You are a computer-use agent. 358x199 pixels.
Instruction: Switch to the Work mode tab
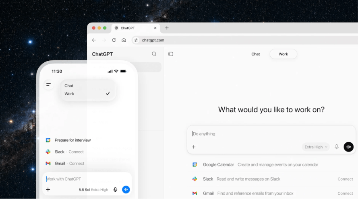pyautogui.click(x=283, y=54)
